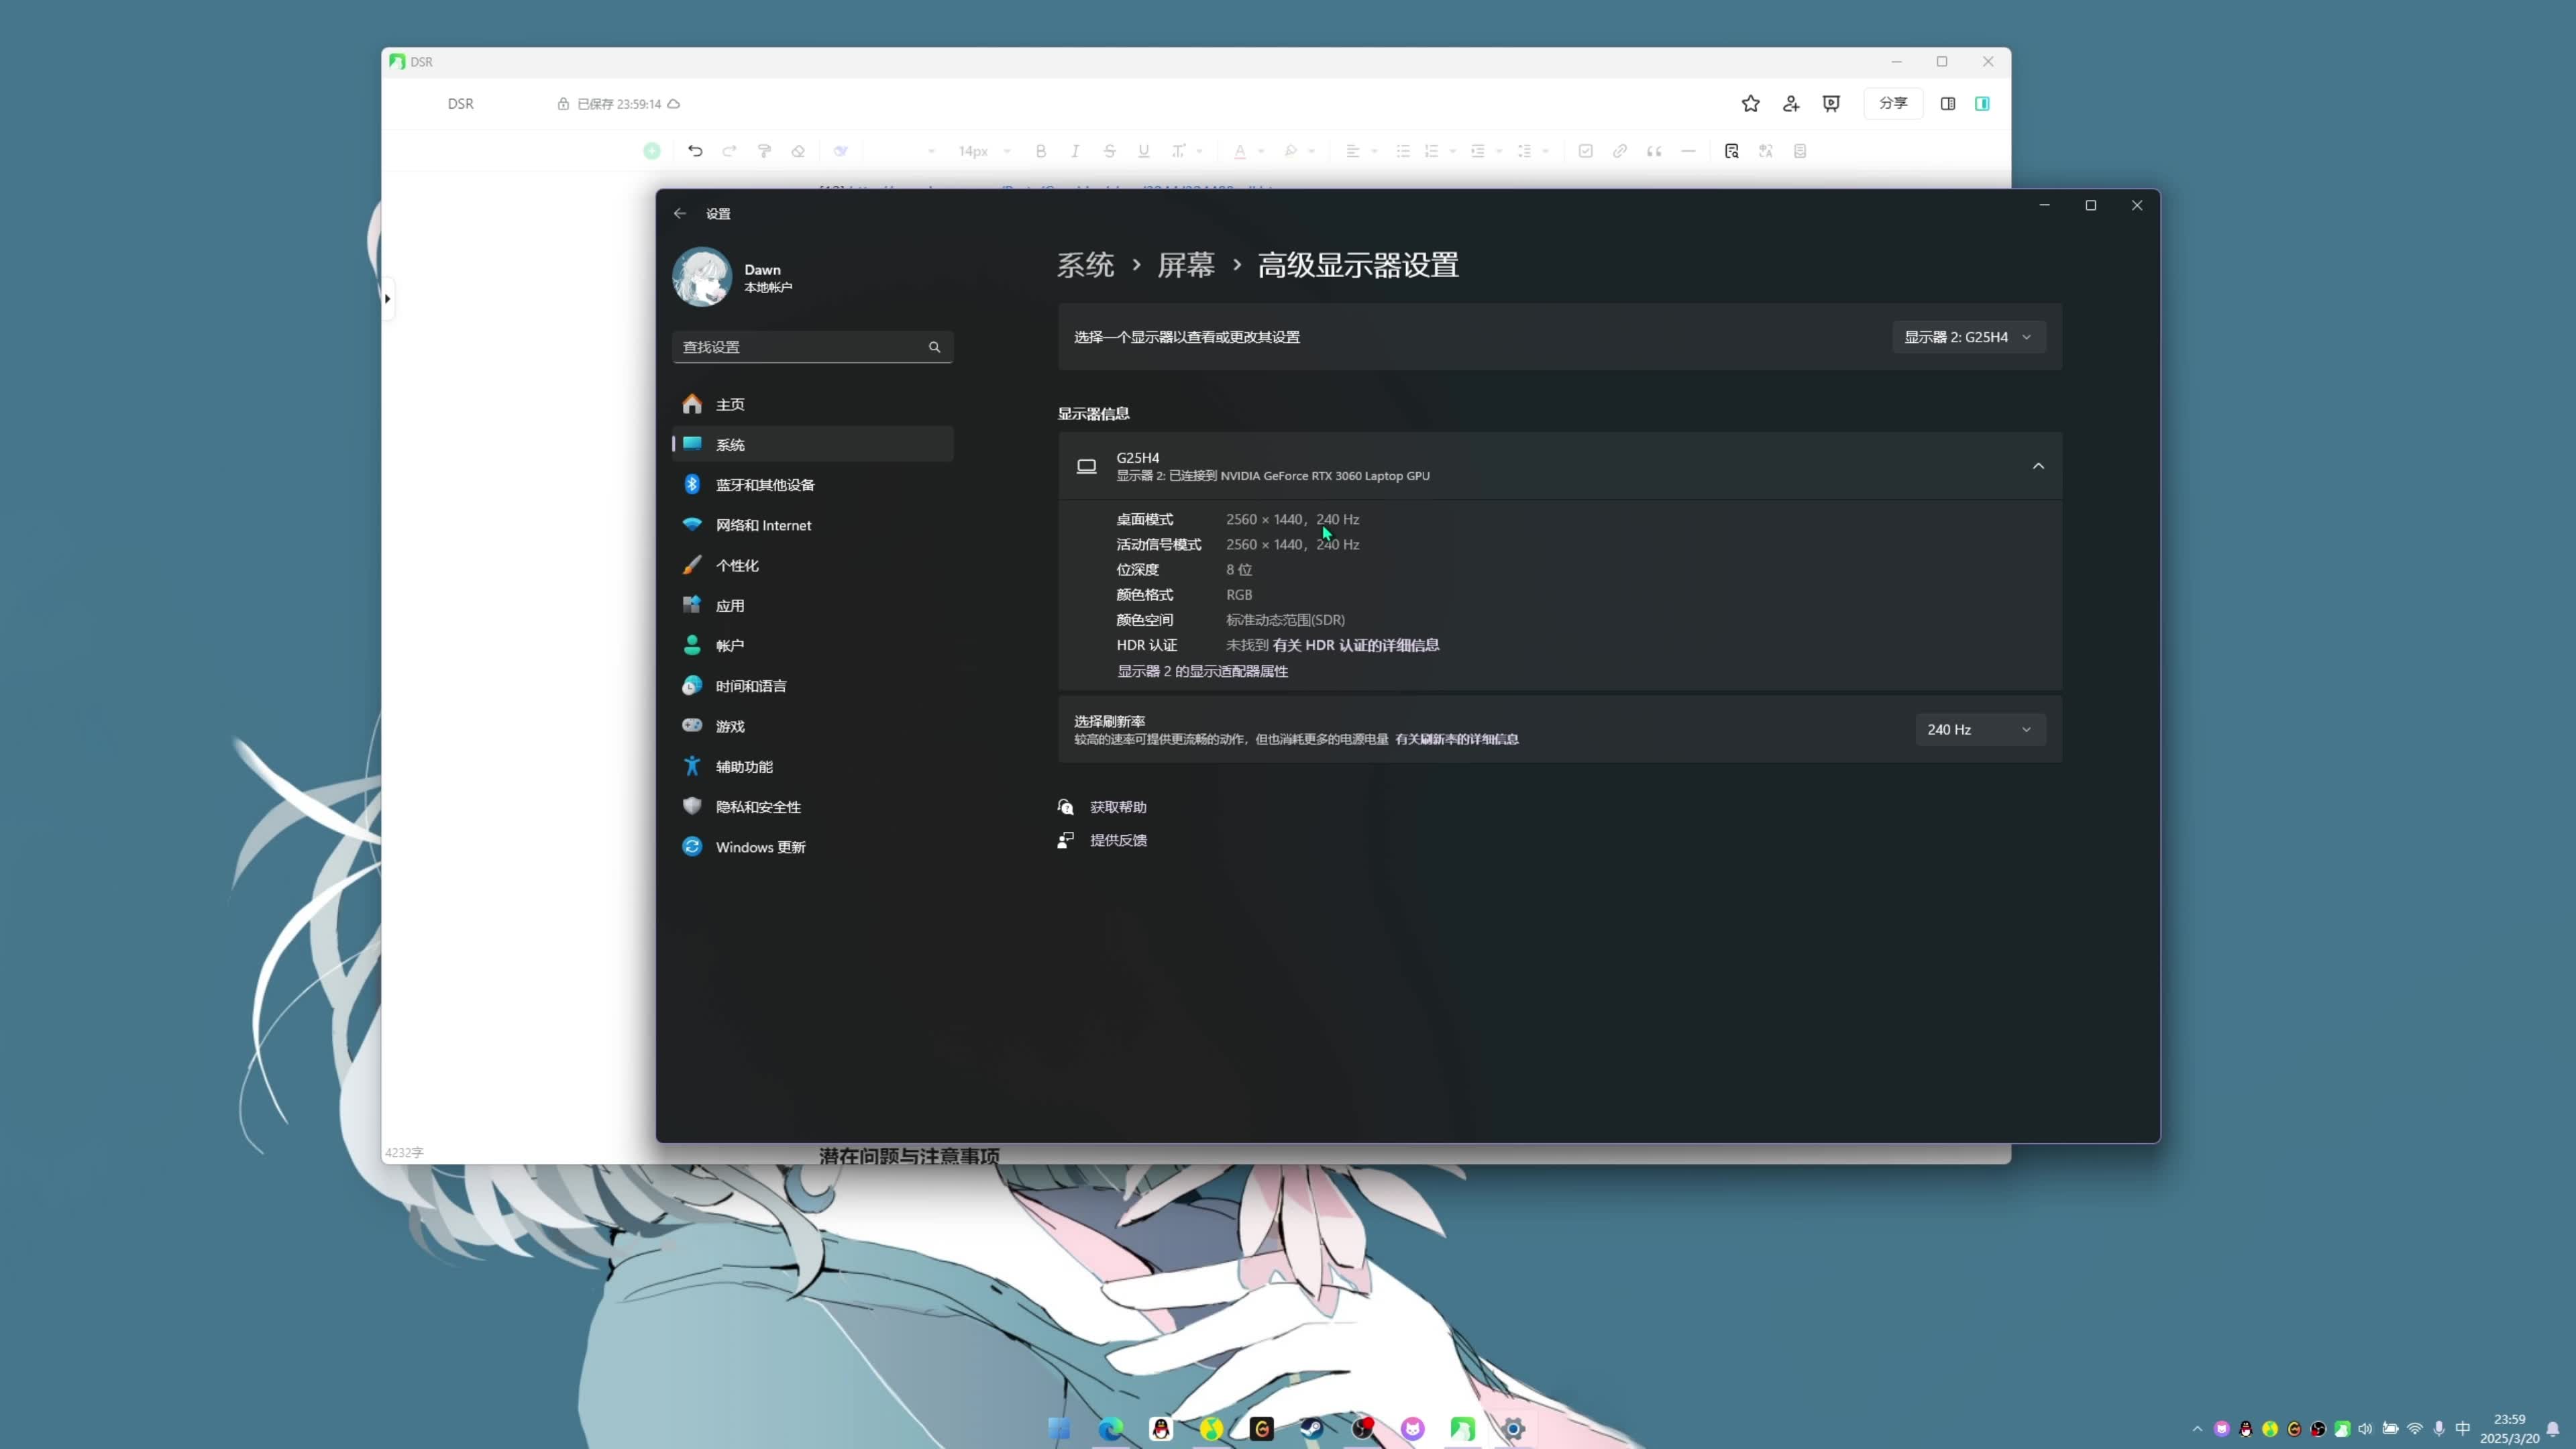2576x1449 pixels.
Task: Collapse the G25H4 display information panel
Action: pos(2038,465)
